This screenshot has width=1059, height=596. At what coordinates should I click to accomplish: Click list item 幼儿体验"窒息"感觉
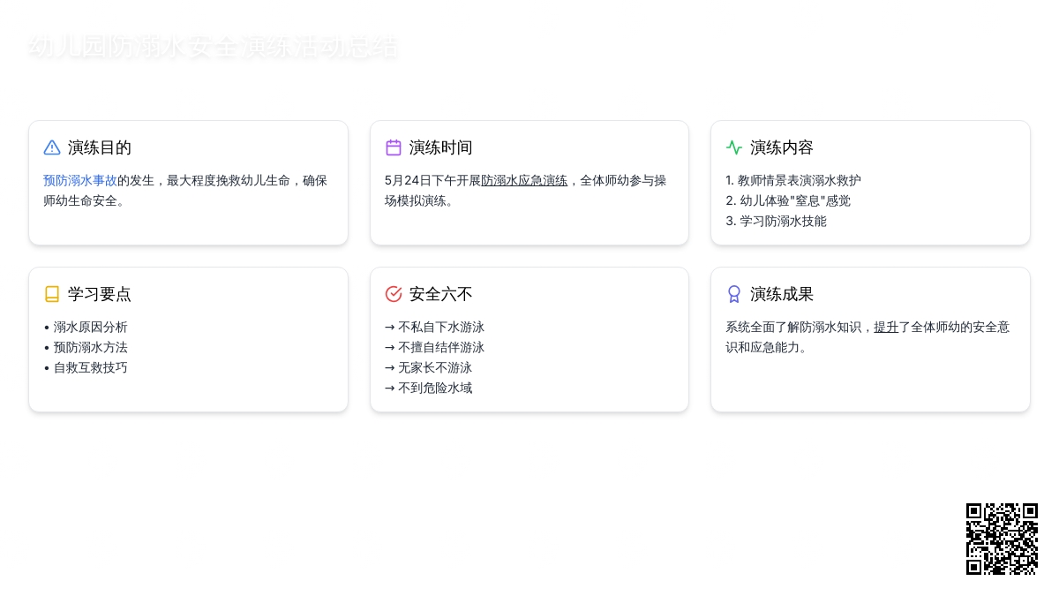[788, 200]
